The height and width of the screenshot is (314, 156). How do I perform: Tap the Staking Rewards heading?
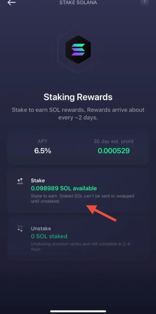point(78,97)
